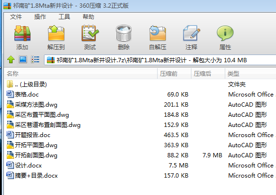
Task: Show archive 属性 (Properties) info
Action: pyautogui.click(x=225, y=33)
